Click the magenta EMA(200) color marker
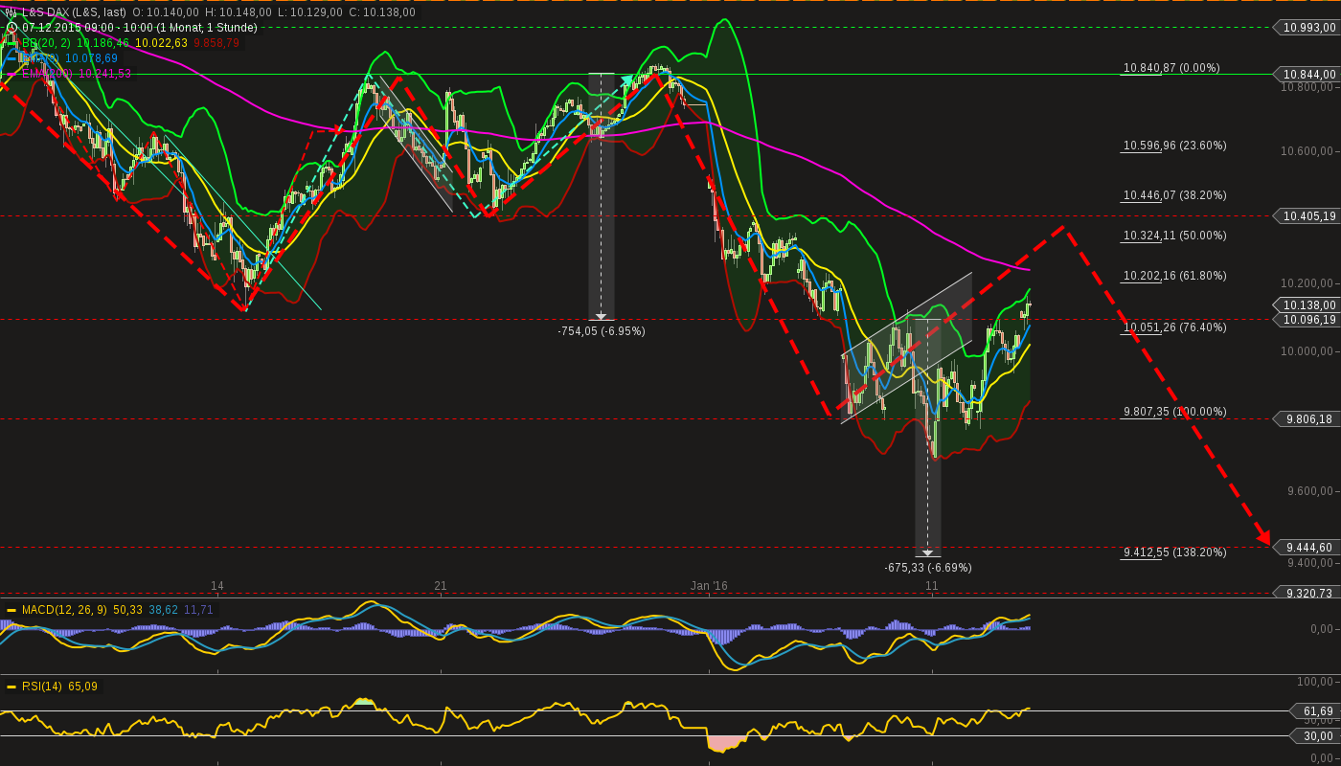The height and width of the screenshot is (766, 1341). pyautogui.click(x=11, y=74)
